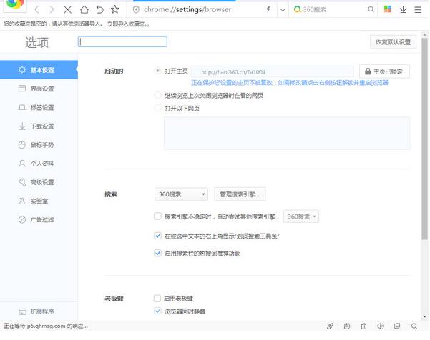The height and width of the screenshot is (340, 430).
Task: Click the 管理搜索引擎 button
Action: pyautogui.click(x=240, y=194)
